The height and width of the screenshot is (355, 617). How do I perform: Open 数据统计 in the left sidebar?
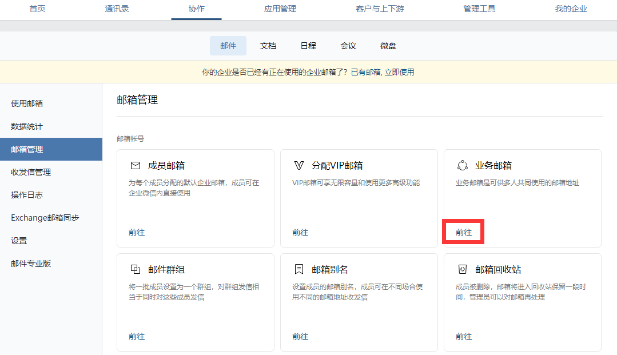click(x=27, y=126)
